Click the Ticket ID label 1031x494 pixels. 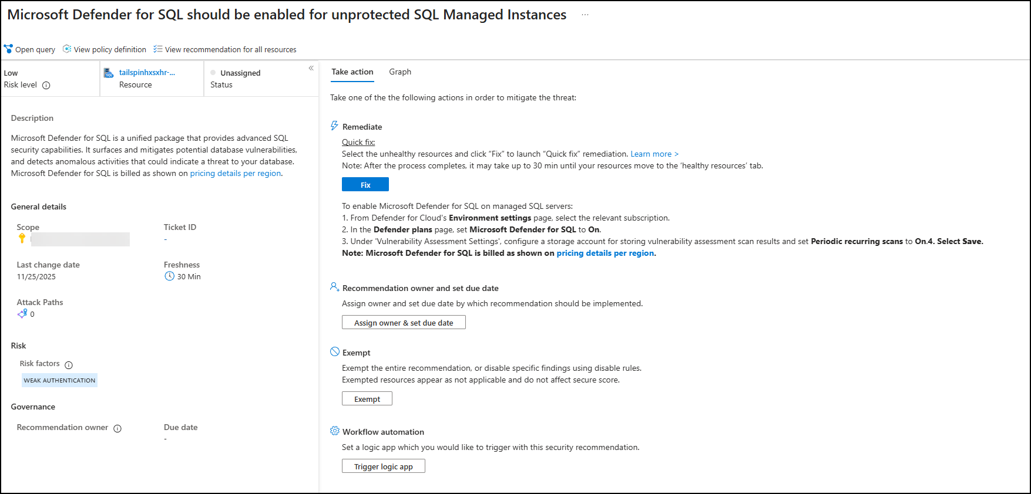180,227
